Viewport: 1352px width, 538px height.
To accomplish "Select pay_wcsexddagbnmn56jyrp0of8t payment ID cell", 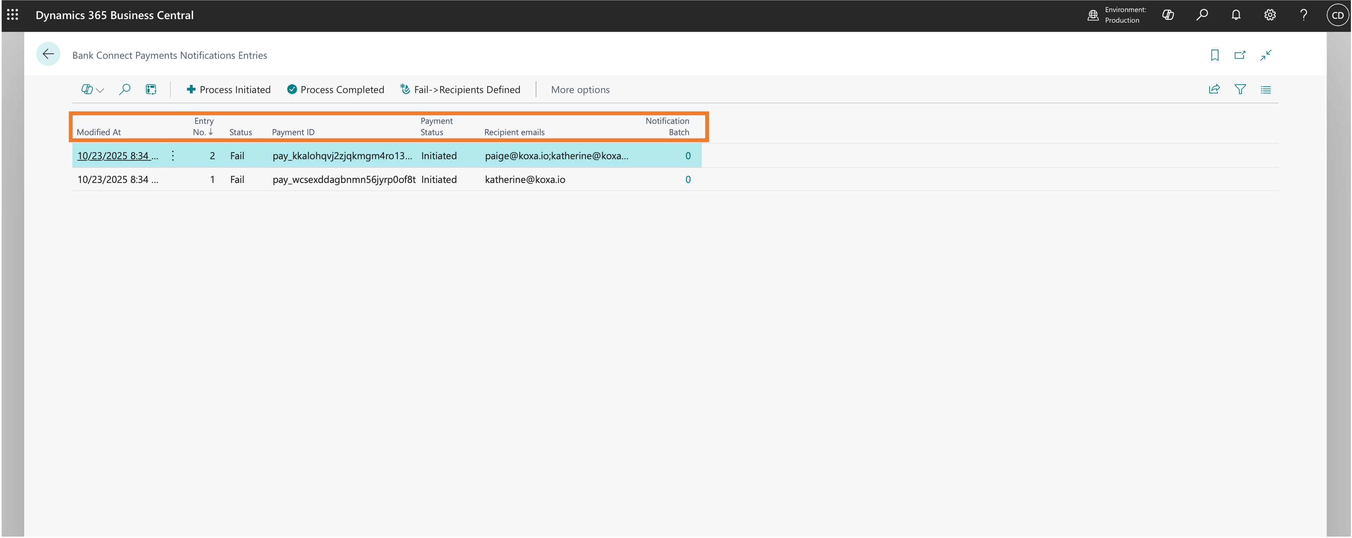I will 344,179.
